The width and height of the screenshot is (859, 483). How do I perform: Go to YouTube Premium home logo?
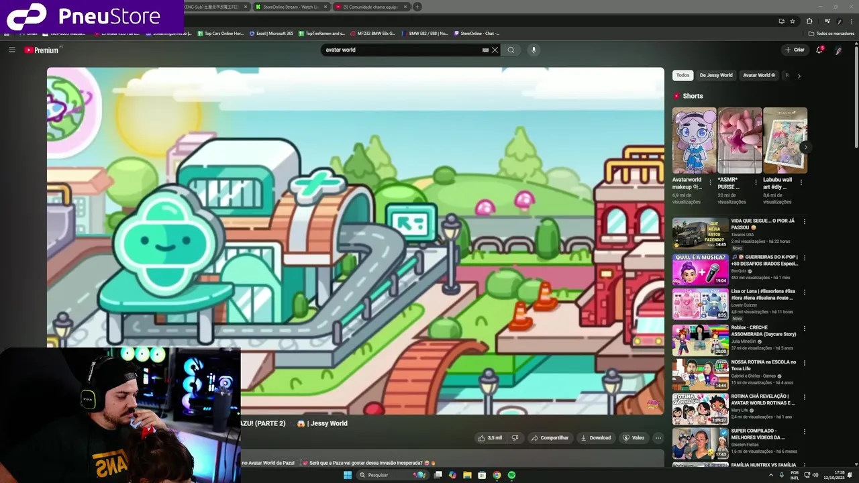[x=42, y=50]
